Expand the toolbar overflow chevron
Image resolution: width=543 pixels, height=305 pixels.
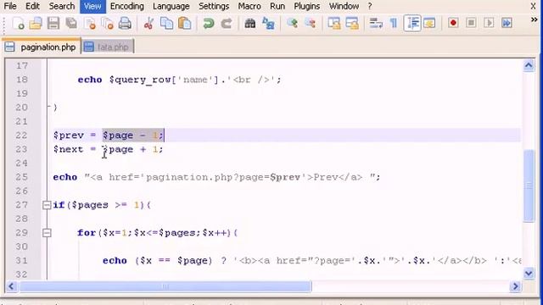(534, 20)
